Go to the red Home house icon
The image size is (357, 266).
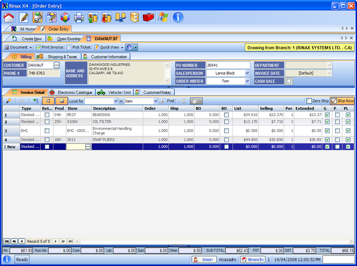coord(8,17)
